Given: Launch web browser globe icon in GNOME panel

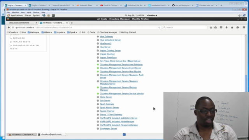Looking at the screenshot, I should (44, 16).
